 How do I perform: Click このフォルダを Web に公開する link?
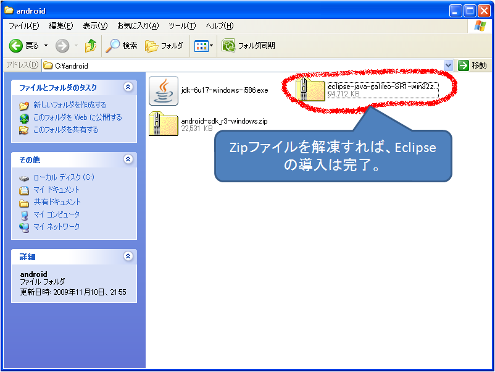tap(78, 117)
